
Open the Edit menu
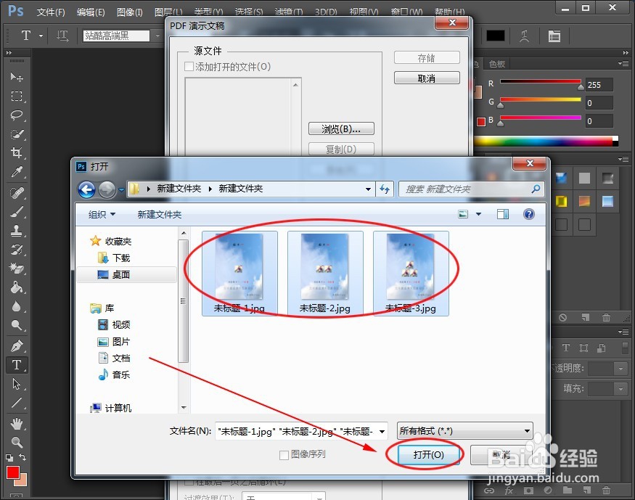(x=91, y=12)
